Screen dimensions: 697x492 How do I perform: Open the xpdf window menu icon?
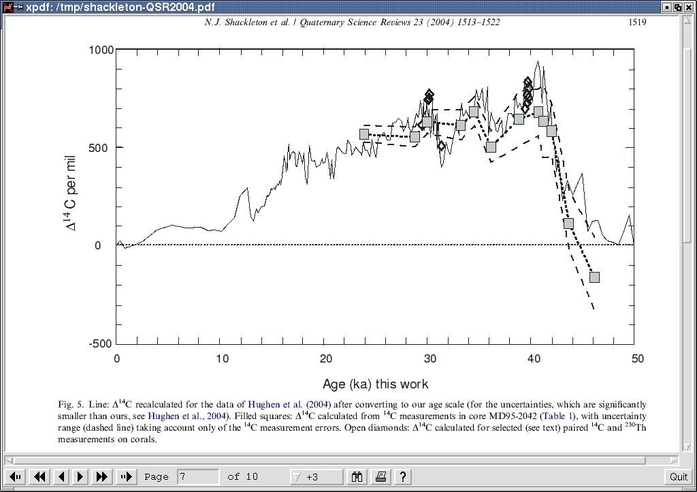(7, 7)
